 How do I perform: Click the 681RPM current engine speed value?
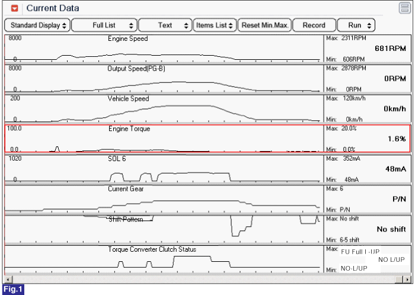coord(390,49)
